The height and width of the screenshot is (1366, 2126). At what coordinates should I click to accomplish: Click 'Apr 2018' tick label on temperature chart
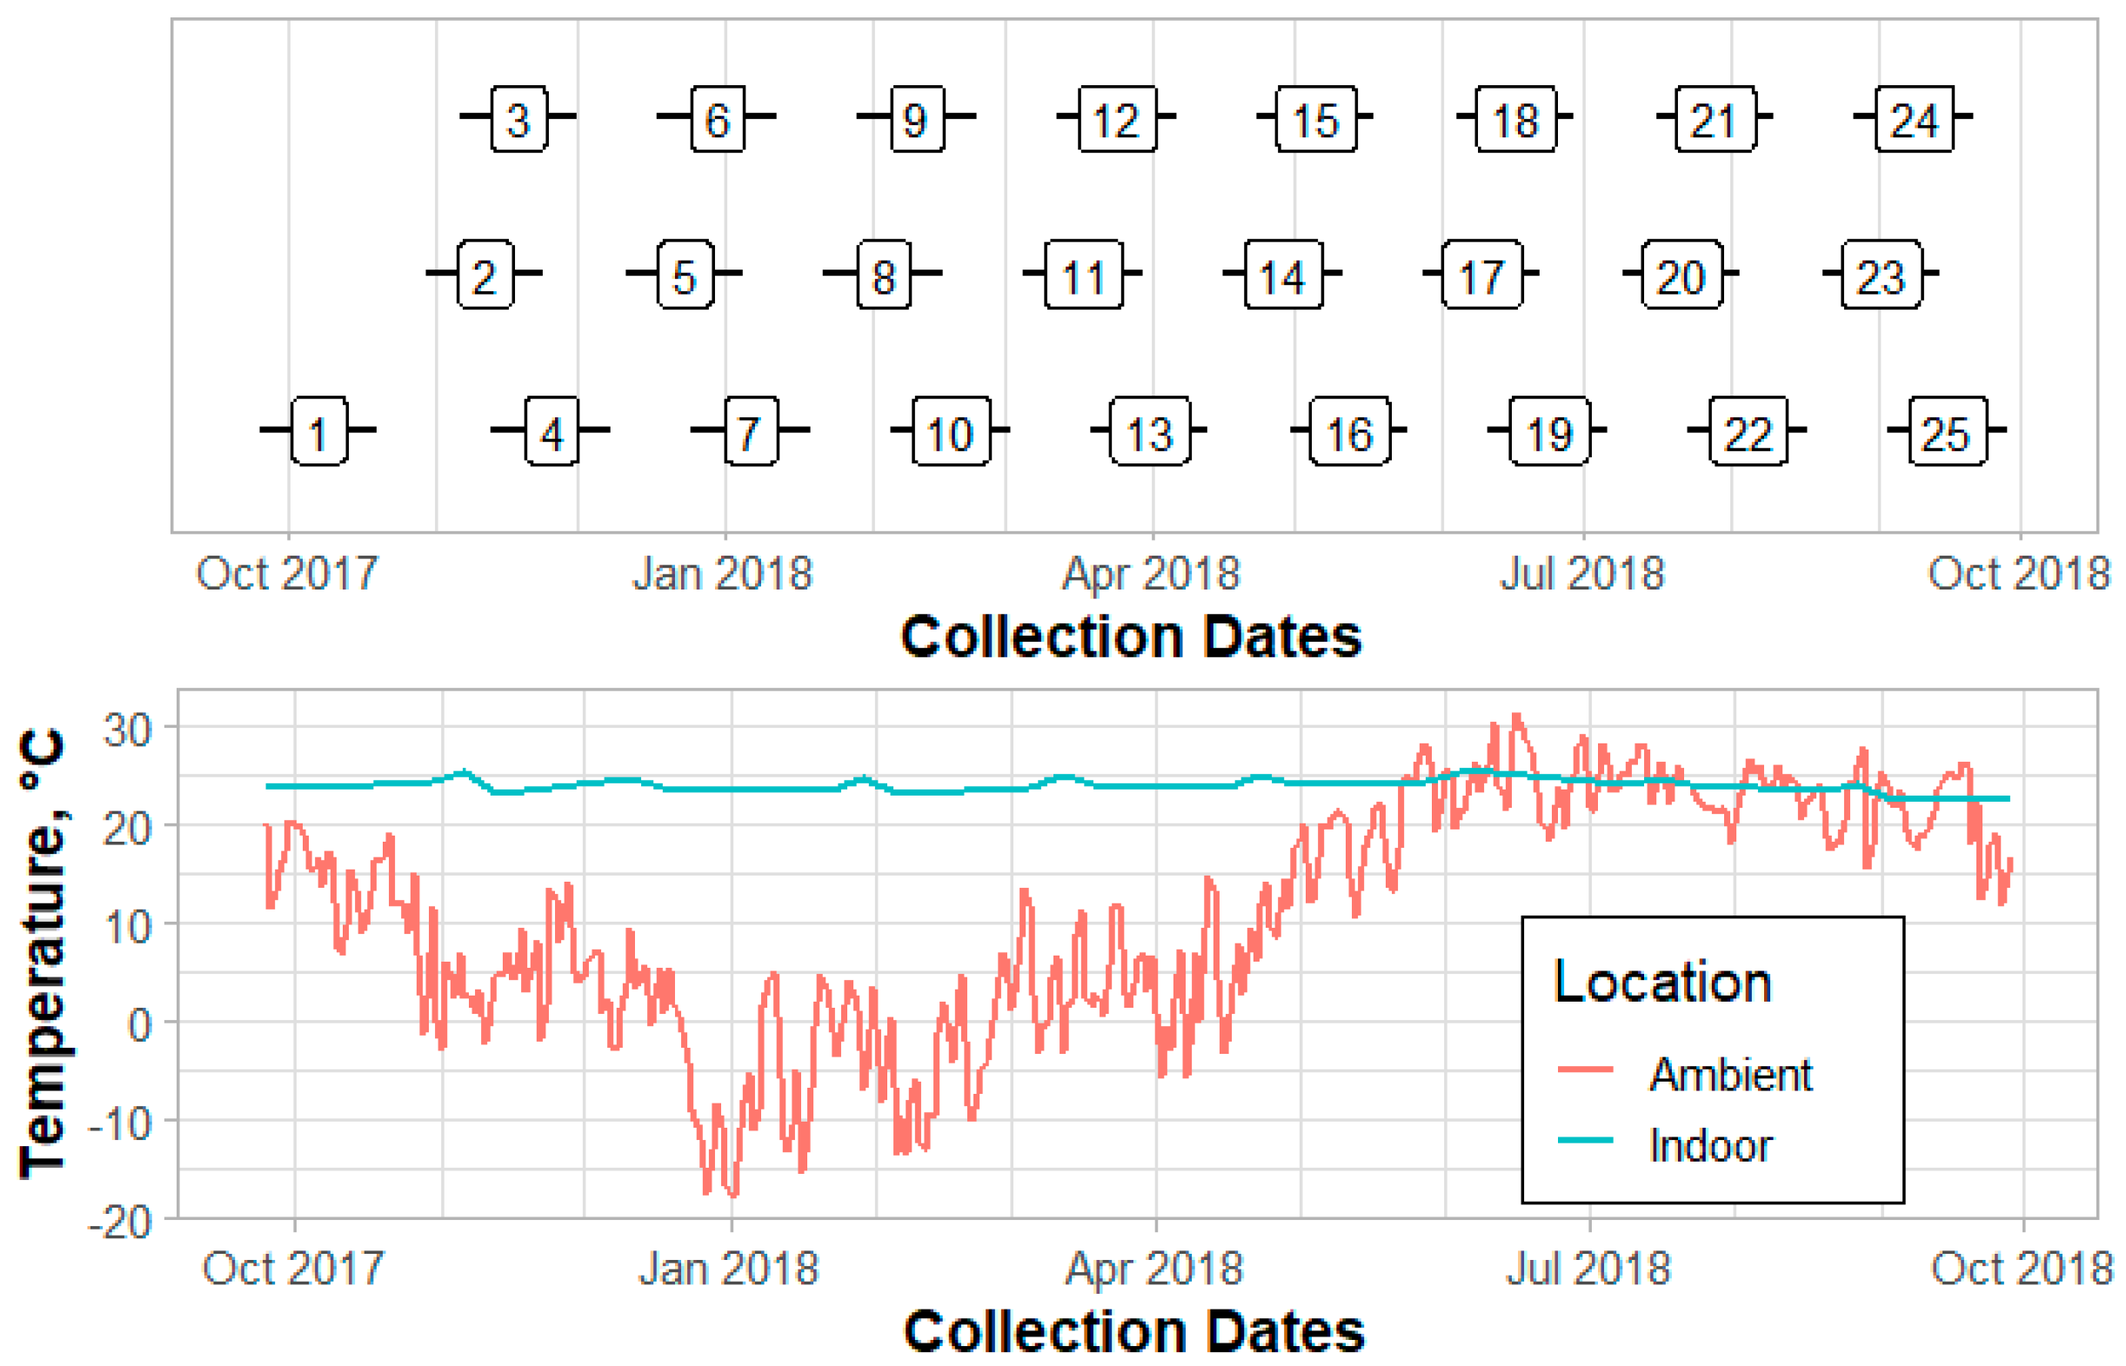pyautogui.click(x=1153, y=1269)
